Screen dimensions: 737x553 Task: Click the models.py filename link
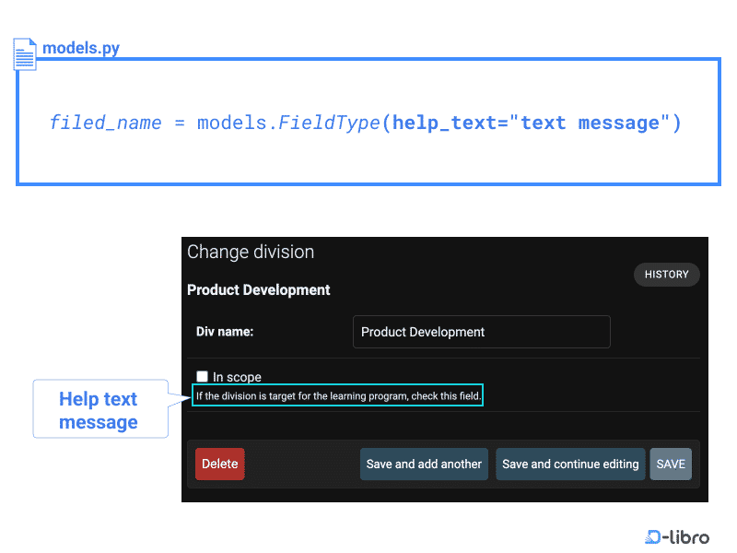click(80, 47)
